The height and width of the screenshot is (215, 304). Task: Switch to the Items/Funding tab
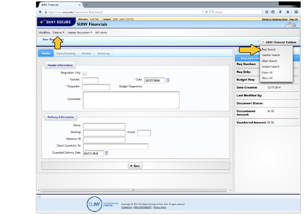pyautogui.click(x=66, y=53)
